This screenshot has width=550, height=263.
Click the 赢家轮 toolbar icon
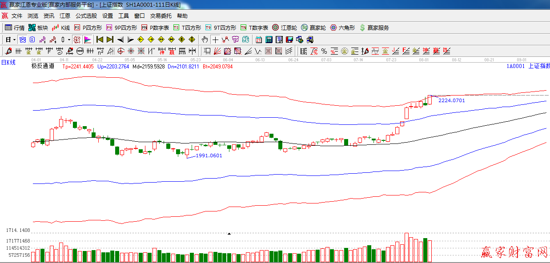pos(313,28)
